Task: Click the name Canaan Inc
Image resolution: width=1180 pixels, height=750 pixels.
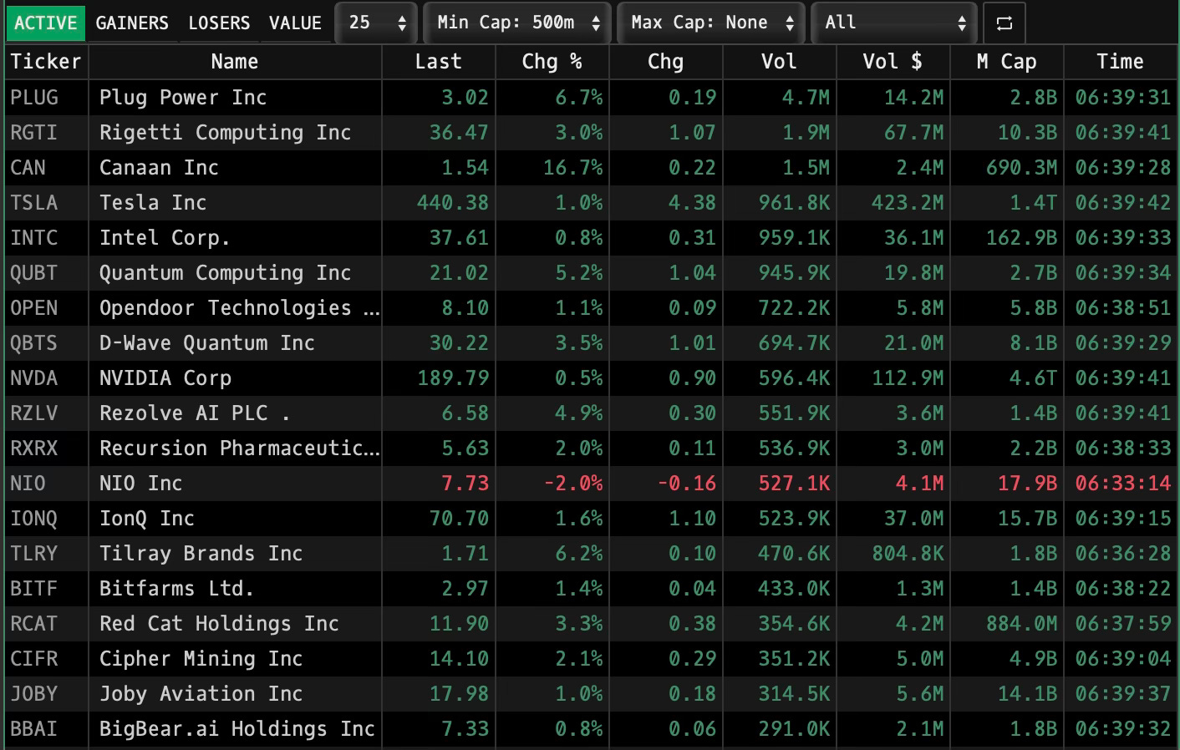Action: [x=159, y=168]
